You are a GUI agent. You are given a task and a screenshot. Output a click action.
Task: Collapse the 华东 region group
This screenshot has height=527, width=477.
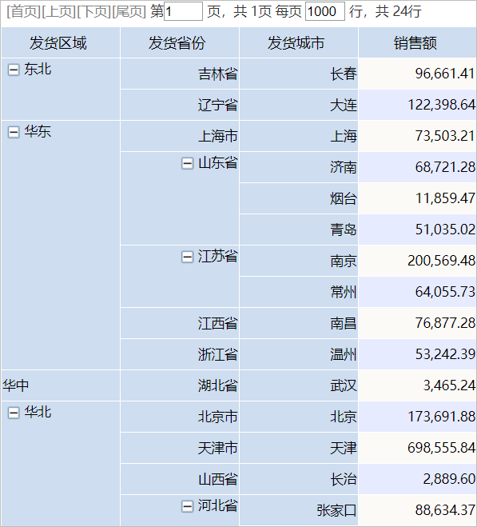14,132
